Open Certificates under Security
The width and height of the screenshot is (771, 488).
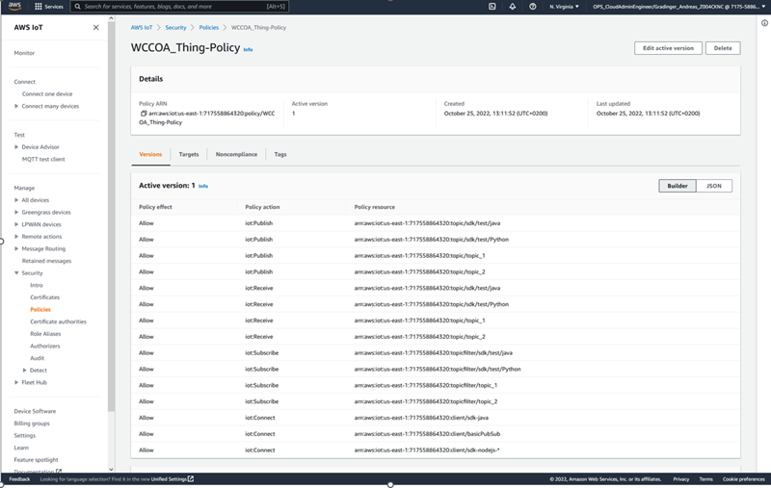tap(44, 297)
